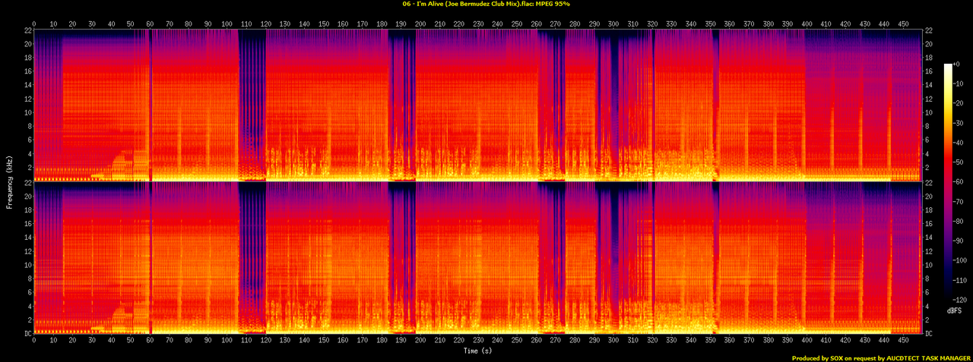Click the "-10" colorbar label
The image size is (973, 362).
tap(959, 83)
